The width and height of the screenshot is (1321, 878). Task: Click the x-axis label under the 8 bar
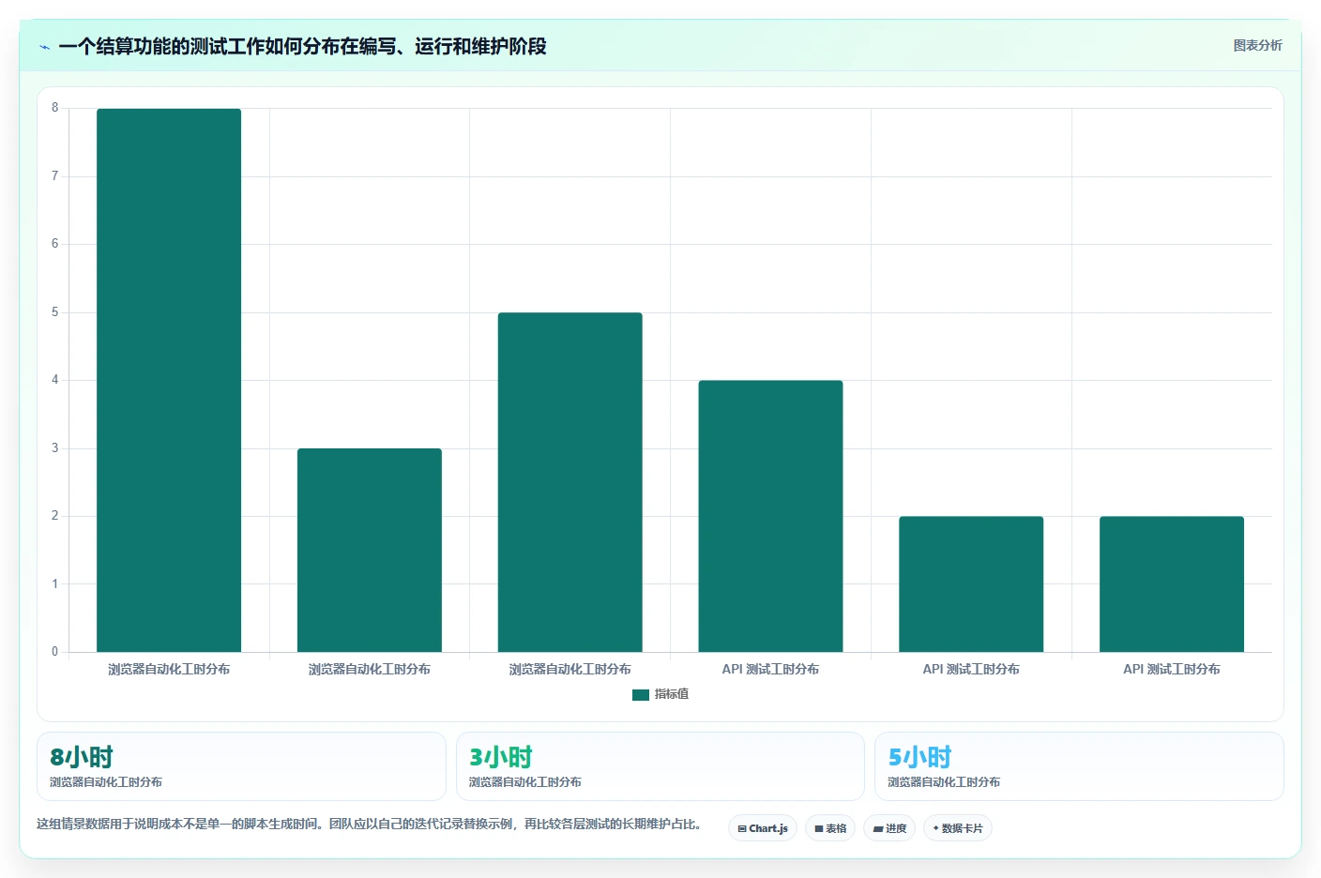(x=169, y=670)
